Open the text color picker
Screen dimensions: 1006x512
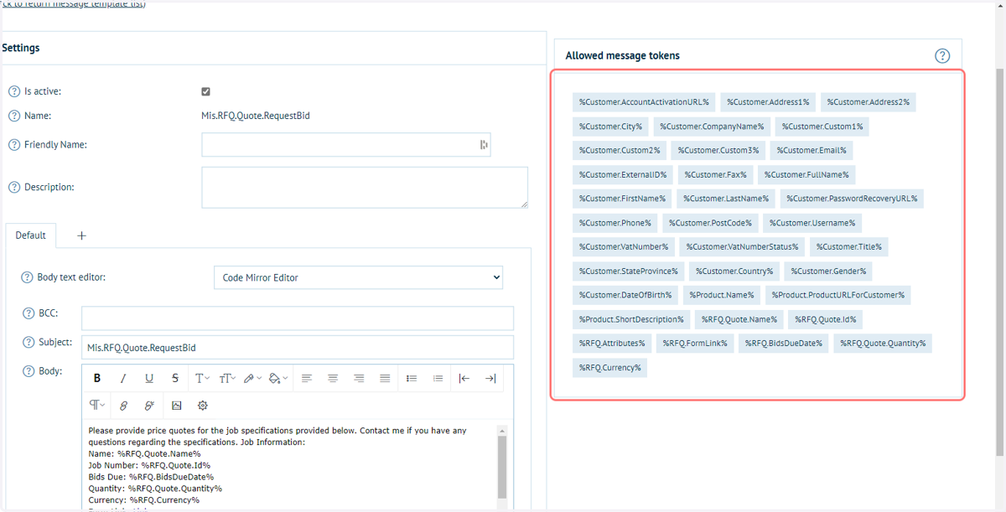[252, 379]
